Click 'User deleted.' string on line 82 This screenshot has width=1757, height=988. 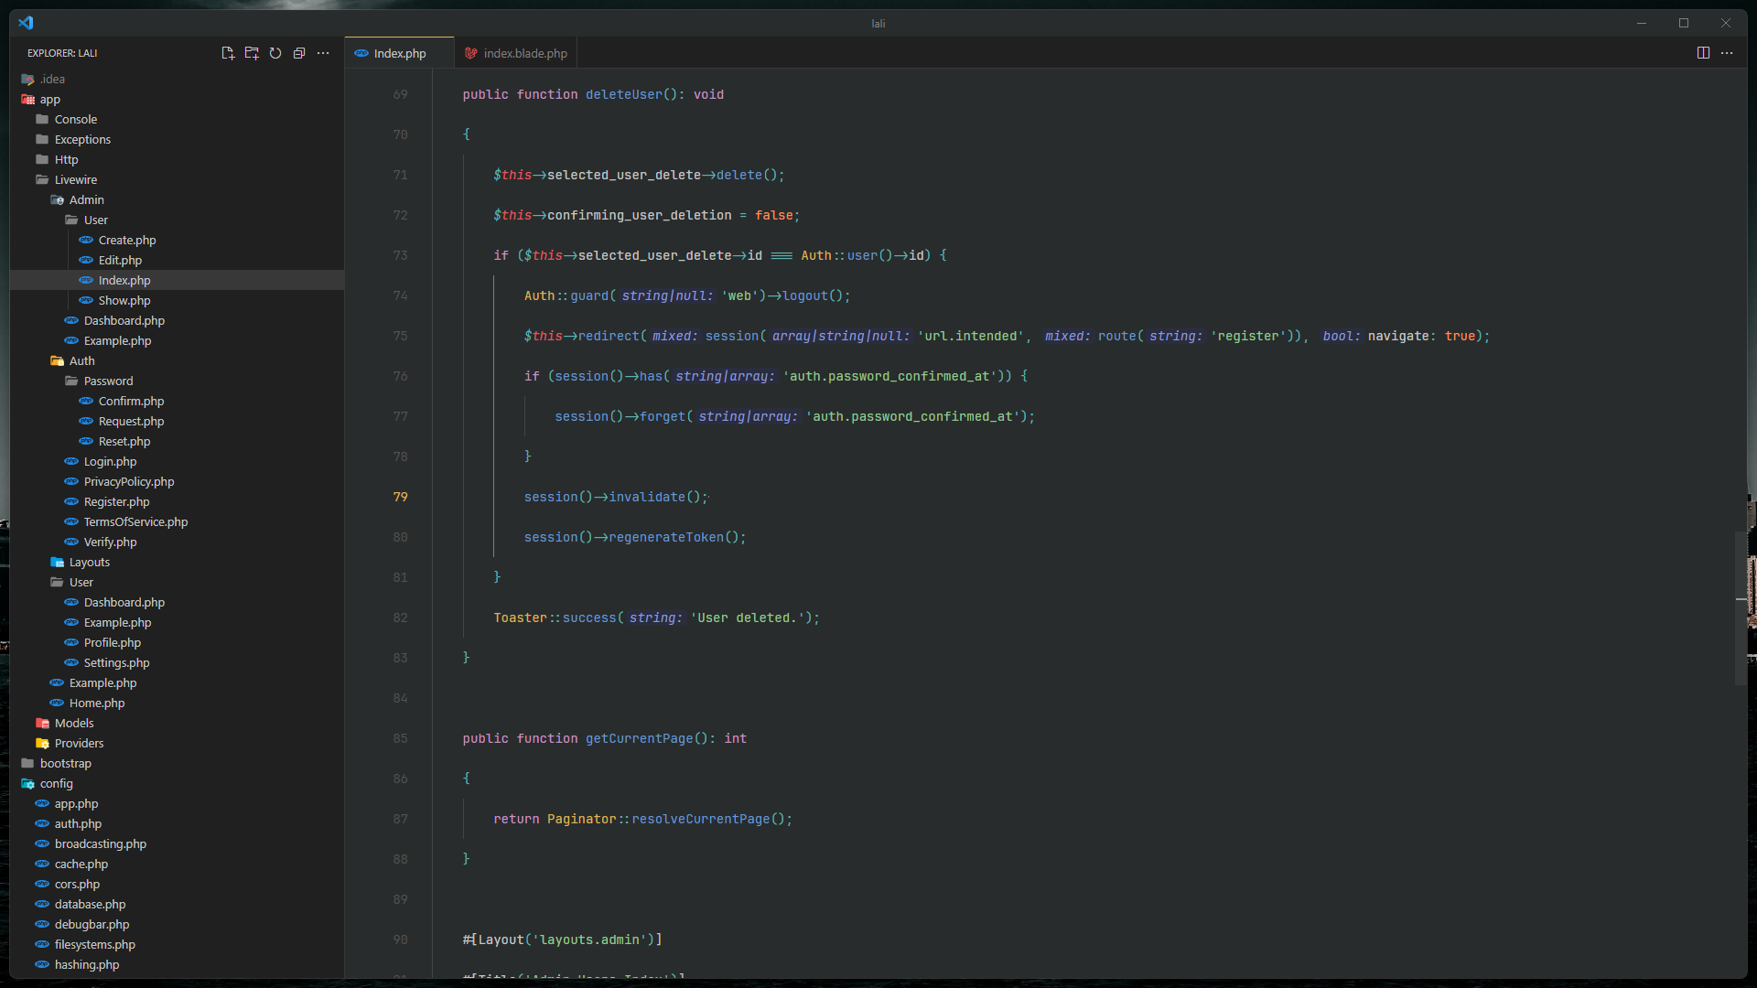748,617
